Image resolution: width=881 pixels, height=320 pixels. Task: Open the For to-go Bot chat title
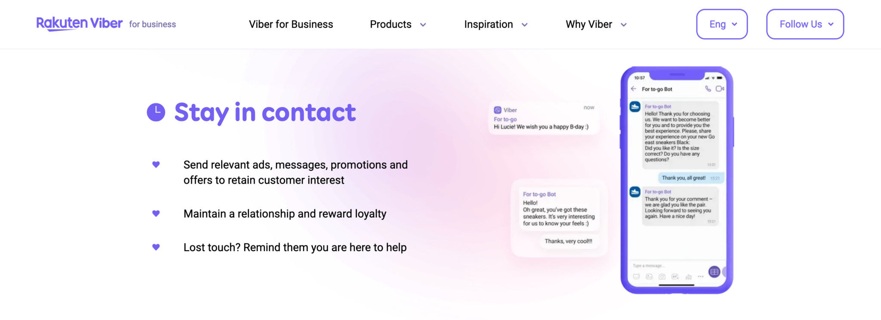(657, 89)
